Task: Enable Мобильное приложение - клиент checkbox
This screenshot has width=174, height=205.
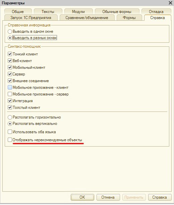Action: click(10, 87)
